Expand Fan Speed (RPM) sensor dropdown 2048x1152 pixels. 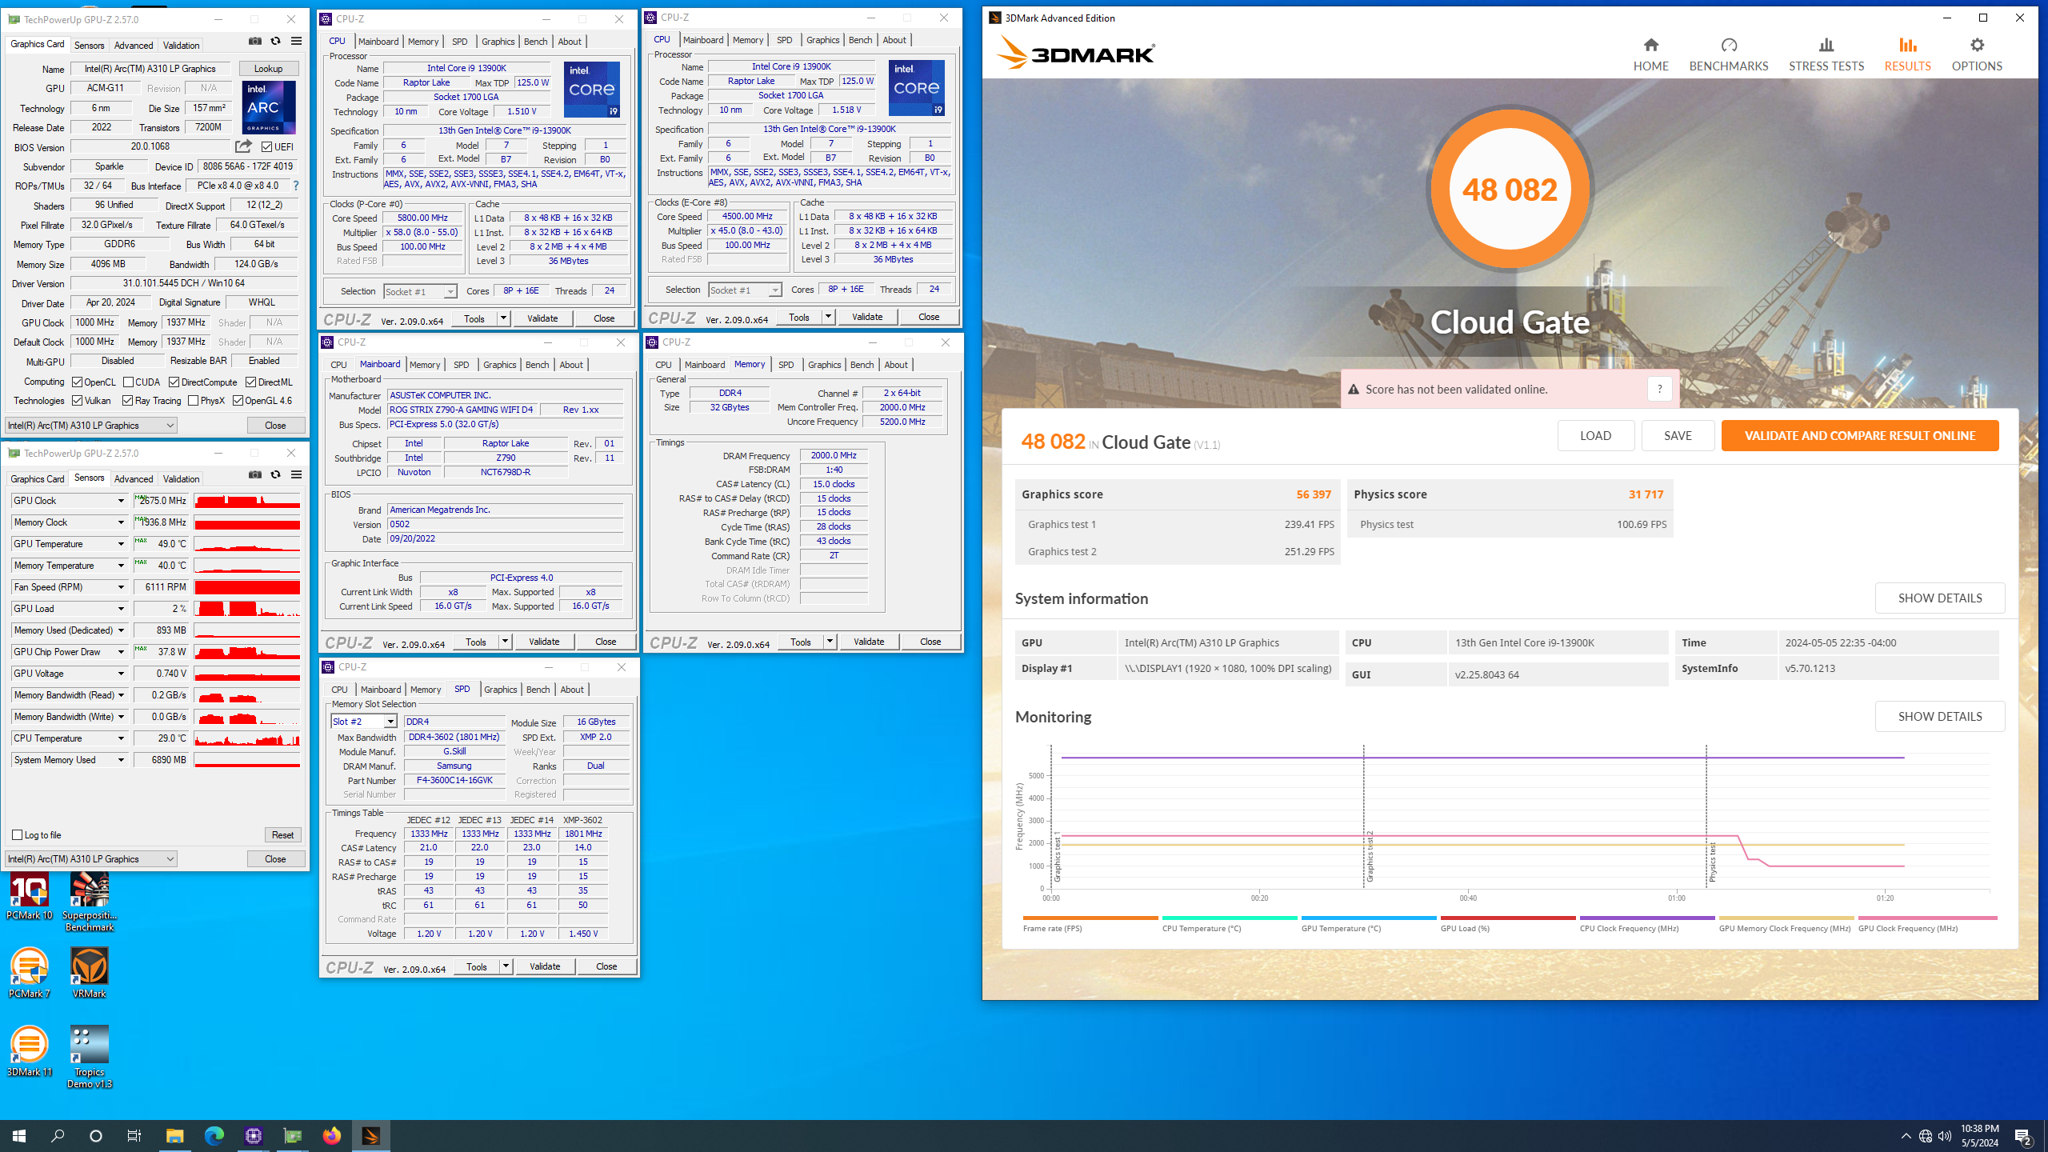tap(121, 587)
